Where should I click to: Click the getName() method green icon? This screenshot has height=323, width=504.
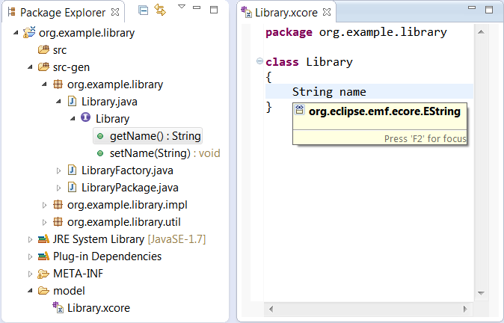click(x=99, y=136)
